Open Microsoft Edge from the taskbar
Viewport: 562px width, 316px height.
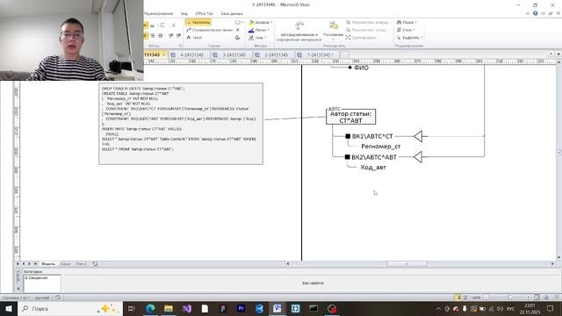[150, 308]
